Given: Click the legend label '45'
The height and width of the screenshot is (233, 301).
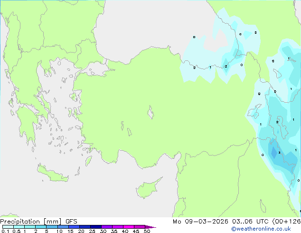Looking at the screenshot, I should [x=136, y=231].
